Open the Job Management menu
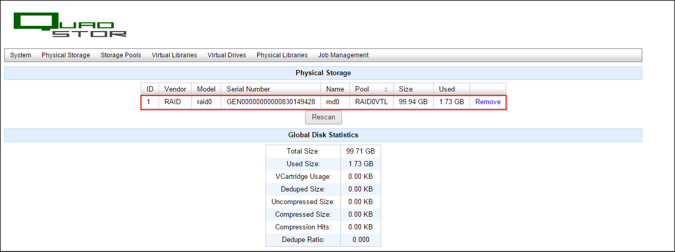The width and height of the screenshot is (675, 252). [x=343, y=55]
